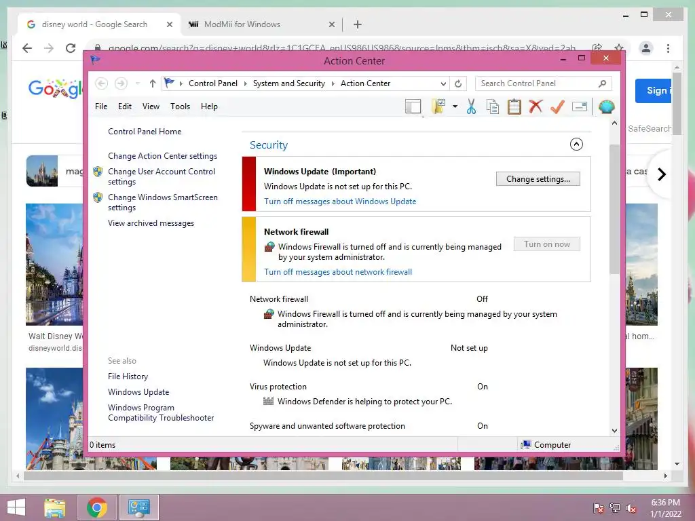Expand the breadcrumb arrow after Control Panel
This screenshot has height=521, width=695.
[x=245, y=83]
